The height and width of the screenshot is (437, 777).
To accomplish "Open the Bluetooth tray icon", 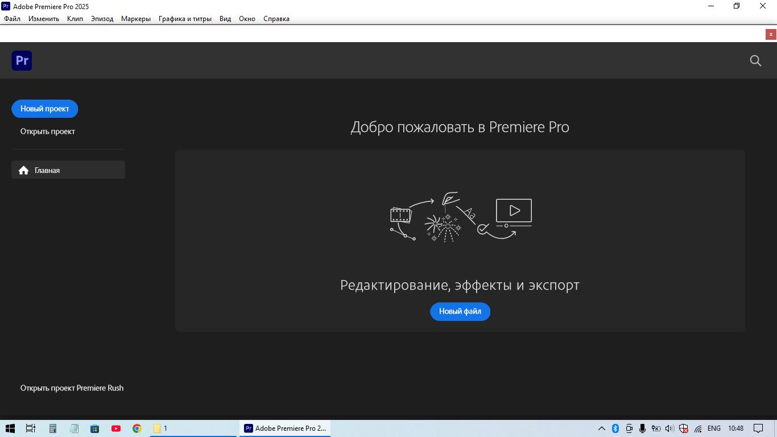I will (x=615, y=428).
